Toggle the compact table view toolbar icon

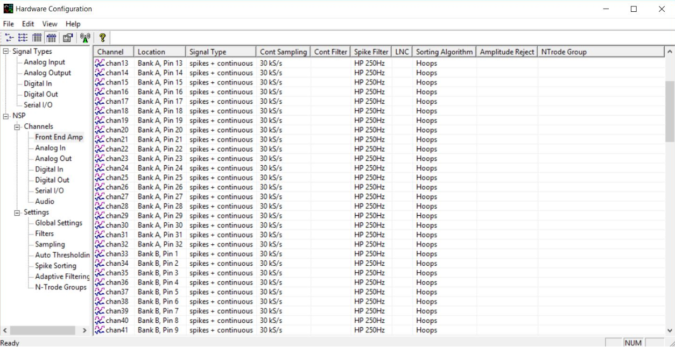click(51, 38)
